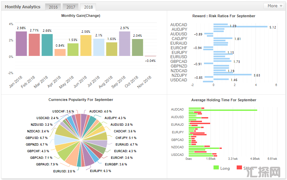Click the USDCAD: 2.4 % pie label
Image resolution: width=287 pixels, height=180 pixels.
point(47,118)
